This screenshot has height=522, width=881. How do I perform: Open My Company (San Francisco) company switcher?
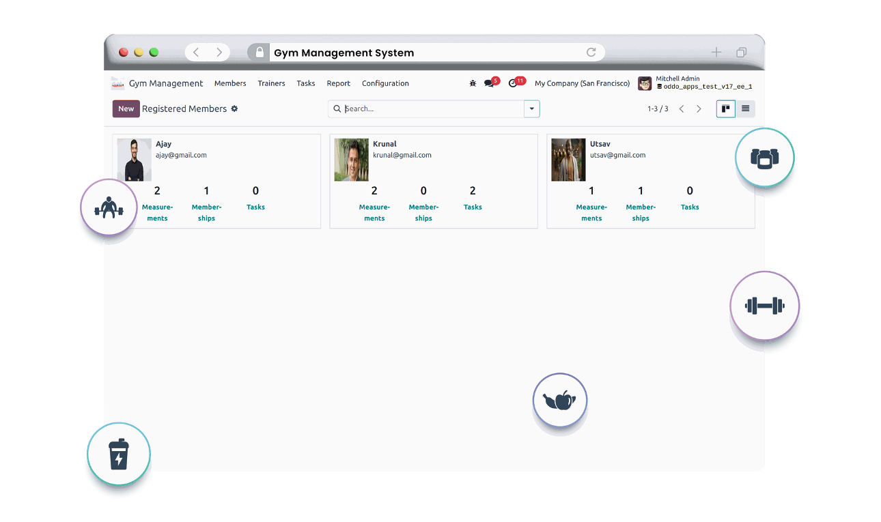pyautogui.click(x=582, y=83)
